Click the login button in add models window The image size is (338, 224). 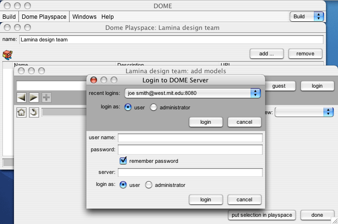(x=317, y=86)
